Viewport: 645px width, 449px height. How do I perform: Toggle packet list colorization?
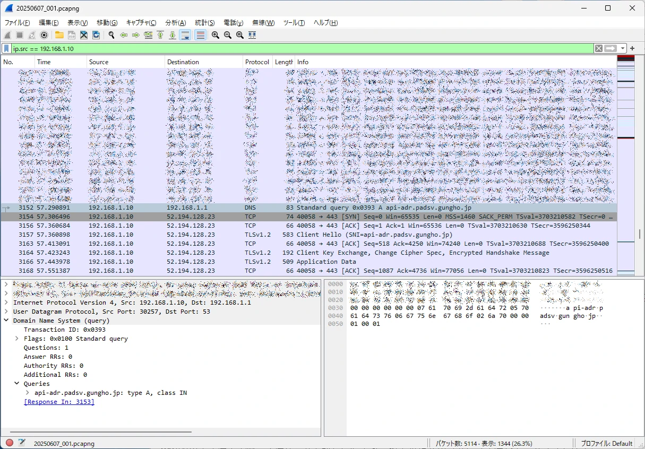200,35
